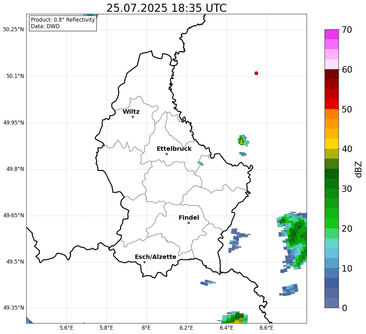This screenshot has width=366, height=334.
Task: Click the 49.35°N latitude label
Action: pos(14,308)
